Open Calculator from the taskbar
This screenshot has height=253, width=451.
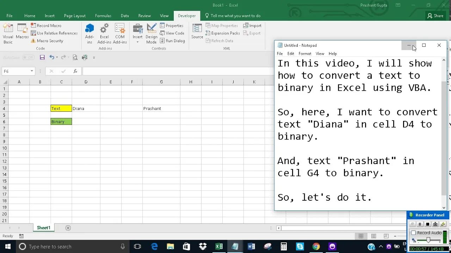click(284, 247)
